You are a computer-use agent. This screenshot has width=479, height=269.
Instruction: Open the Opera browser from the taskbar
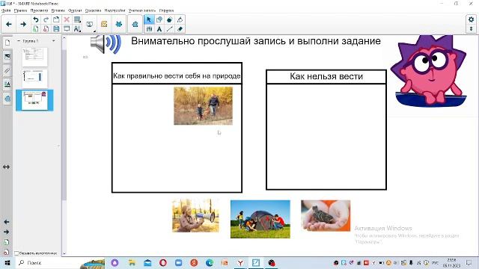[x=163, y=262]
